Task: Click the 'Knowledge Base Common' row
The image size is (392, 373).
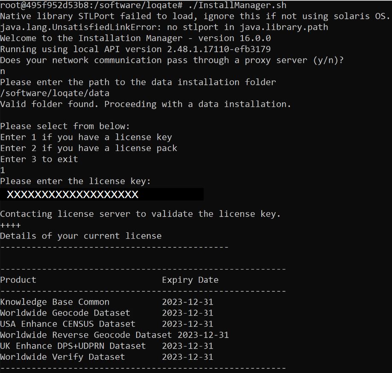Action: (55, 302)
